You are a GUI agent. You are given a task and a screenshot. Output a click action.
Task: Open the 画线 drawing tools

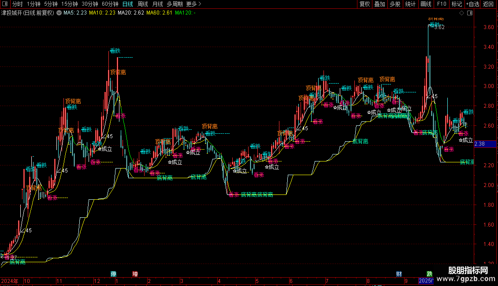click(x=426, y=4)
